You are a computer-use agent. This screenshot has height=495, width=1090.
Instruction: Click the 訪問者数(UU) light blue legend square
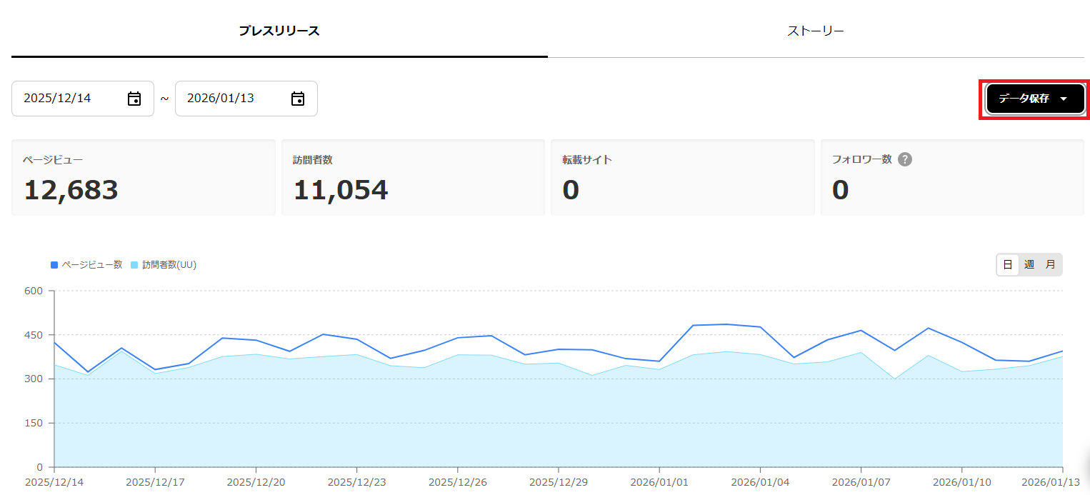click(134, 265)
